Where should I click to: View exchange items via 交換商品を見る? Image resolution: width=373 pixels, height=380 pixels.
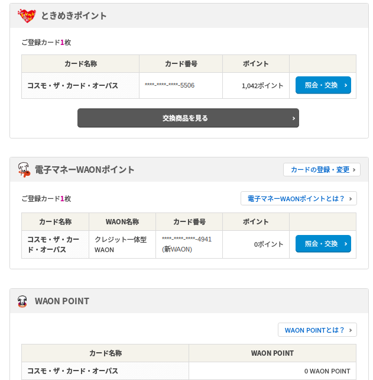[188, 118]
